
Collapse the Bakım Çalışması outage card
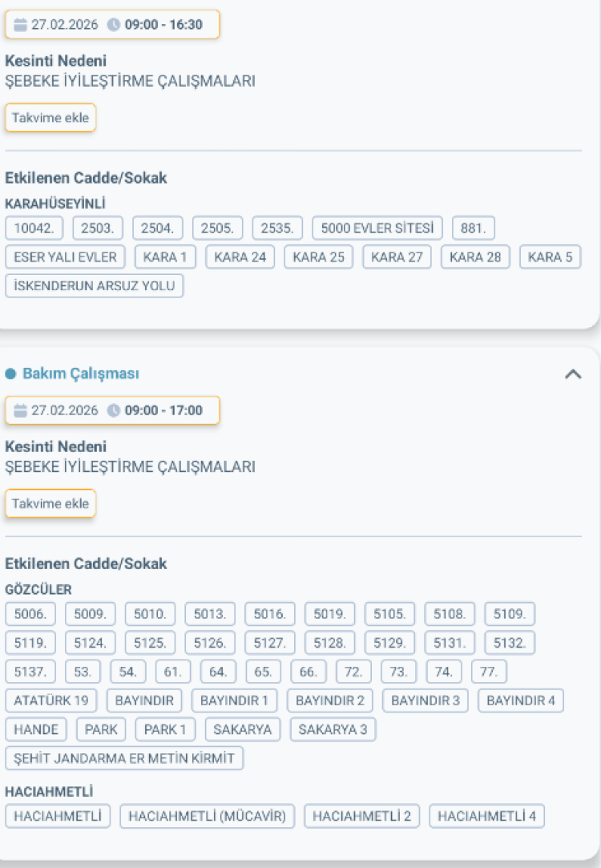(573, 373)
